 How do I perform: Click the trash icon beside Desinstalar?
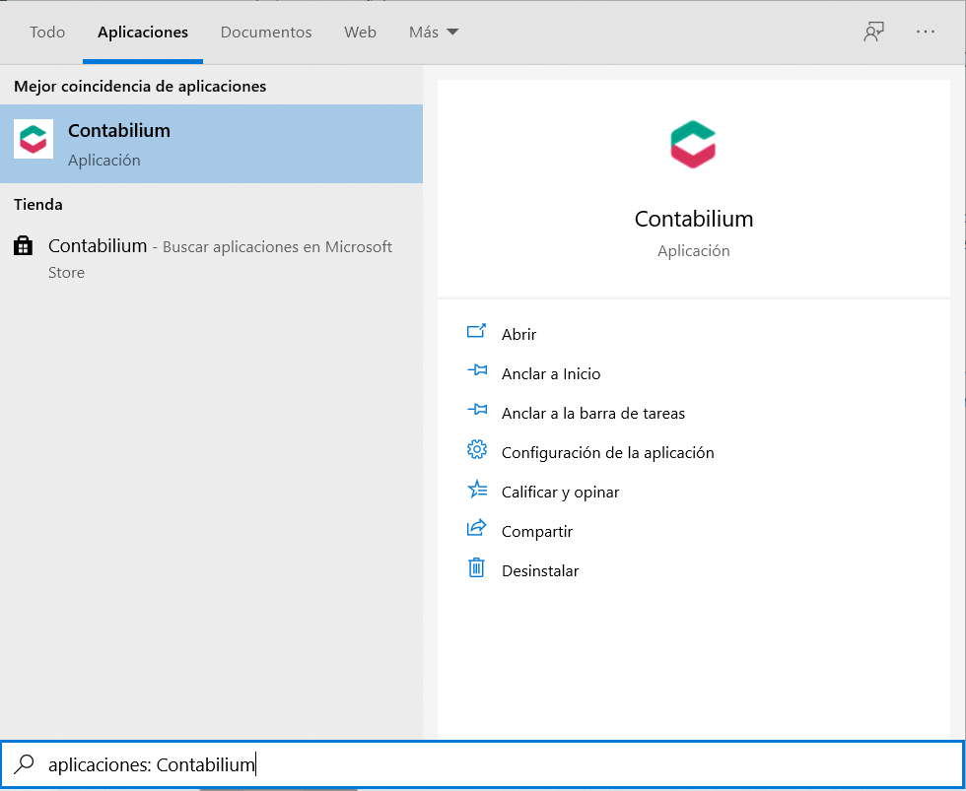tap(476, 567)
